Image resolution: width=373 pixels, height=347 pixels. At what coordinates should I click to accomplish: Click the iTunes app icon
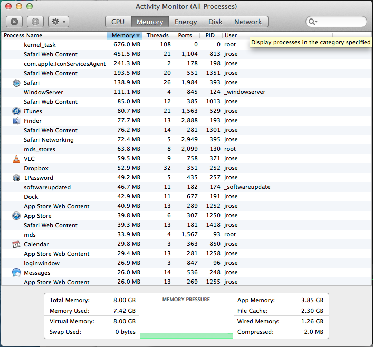pyautogui.click(x=16, y=111)
